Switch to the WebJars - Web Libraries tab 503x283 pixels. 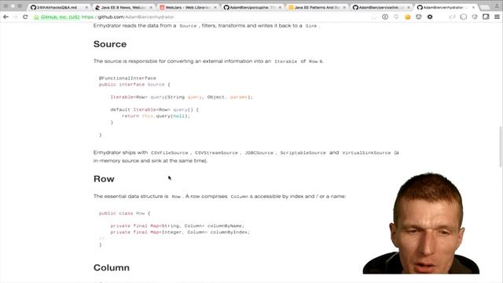(189, 7)
